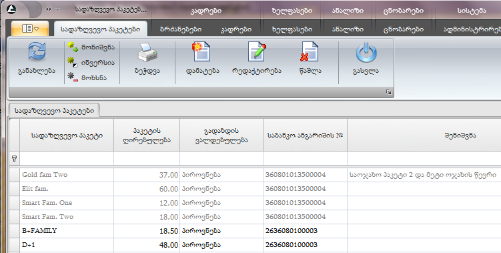Click the B+FAMILY package cell
This screenshot has width=501, height=253.
pos(67,231)
